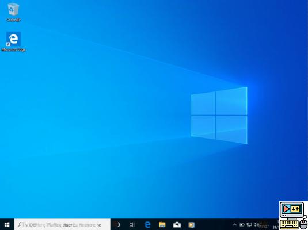Open File Explorer from the taskbar
The height and width of the screenshot is (230, 308).
click(x=162, y=224)
